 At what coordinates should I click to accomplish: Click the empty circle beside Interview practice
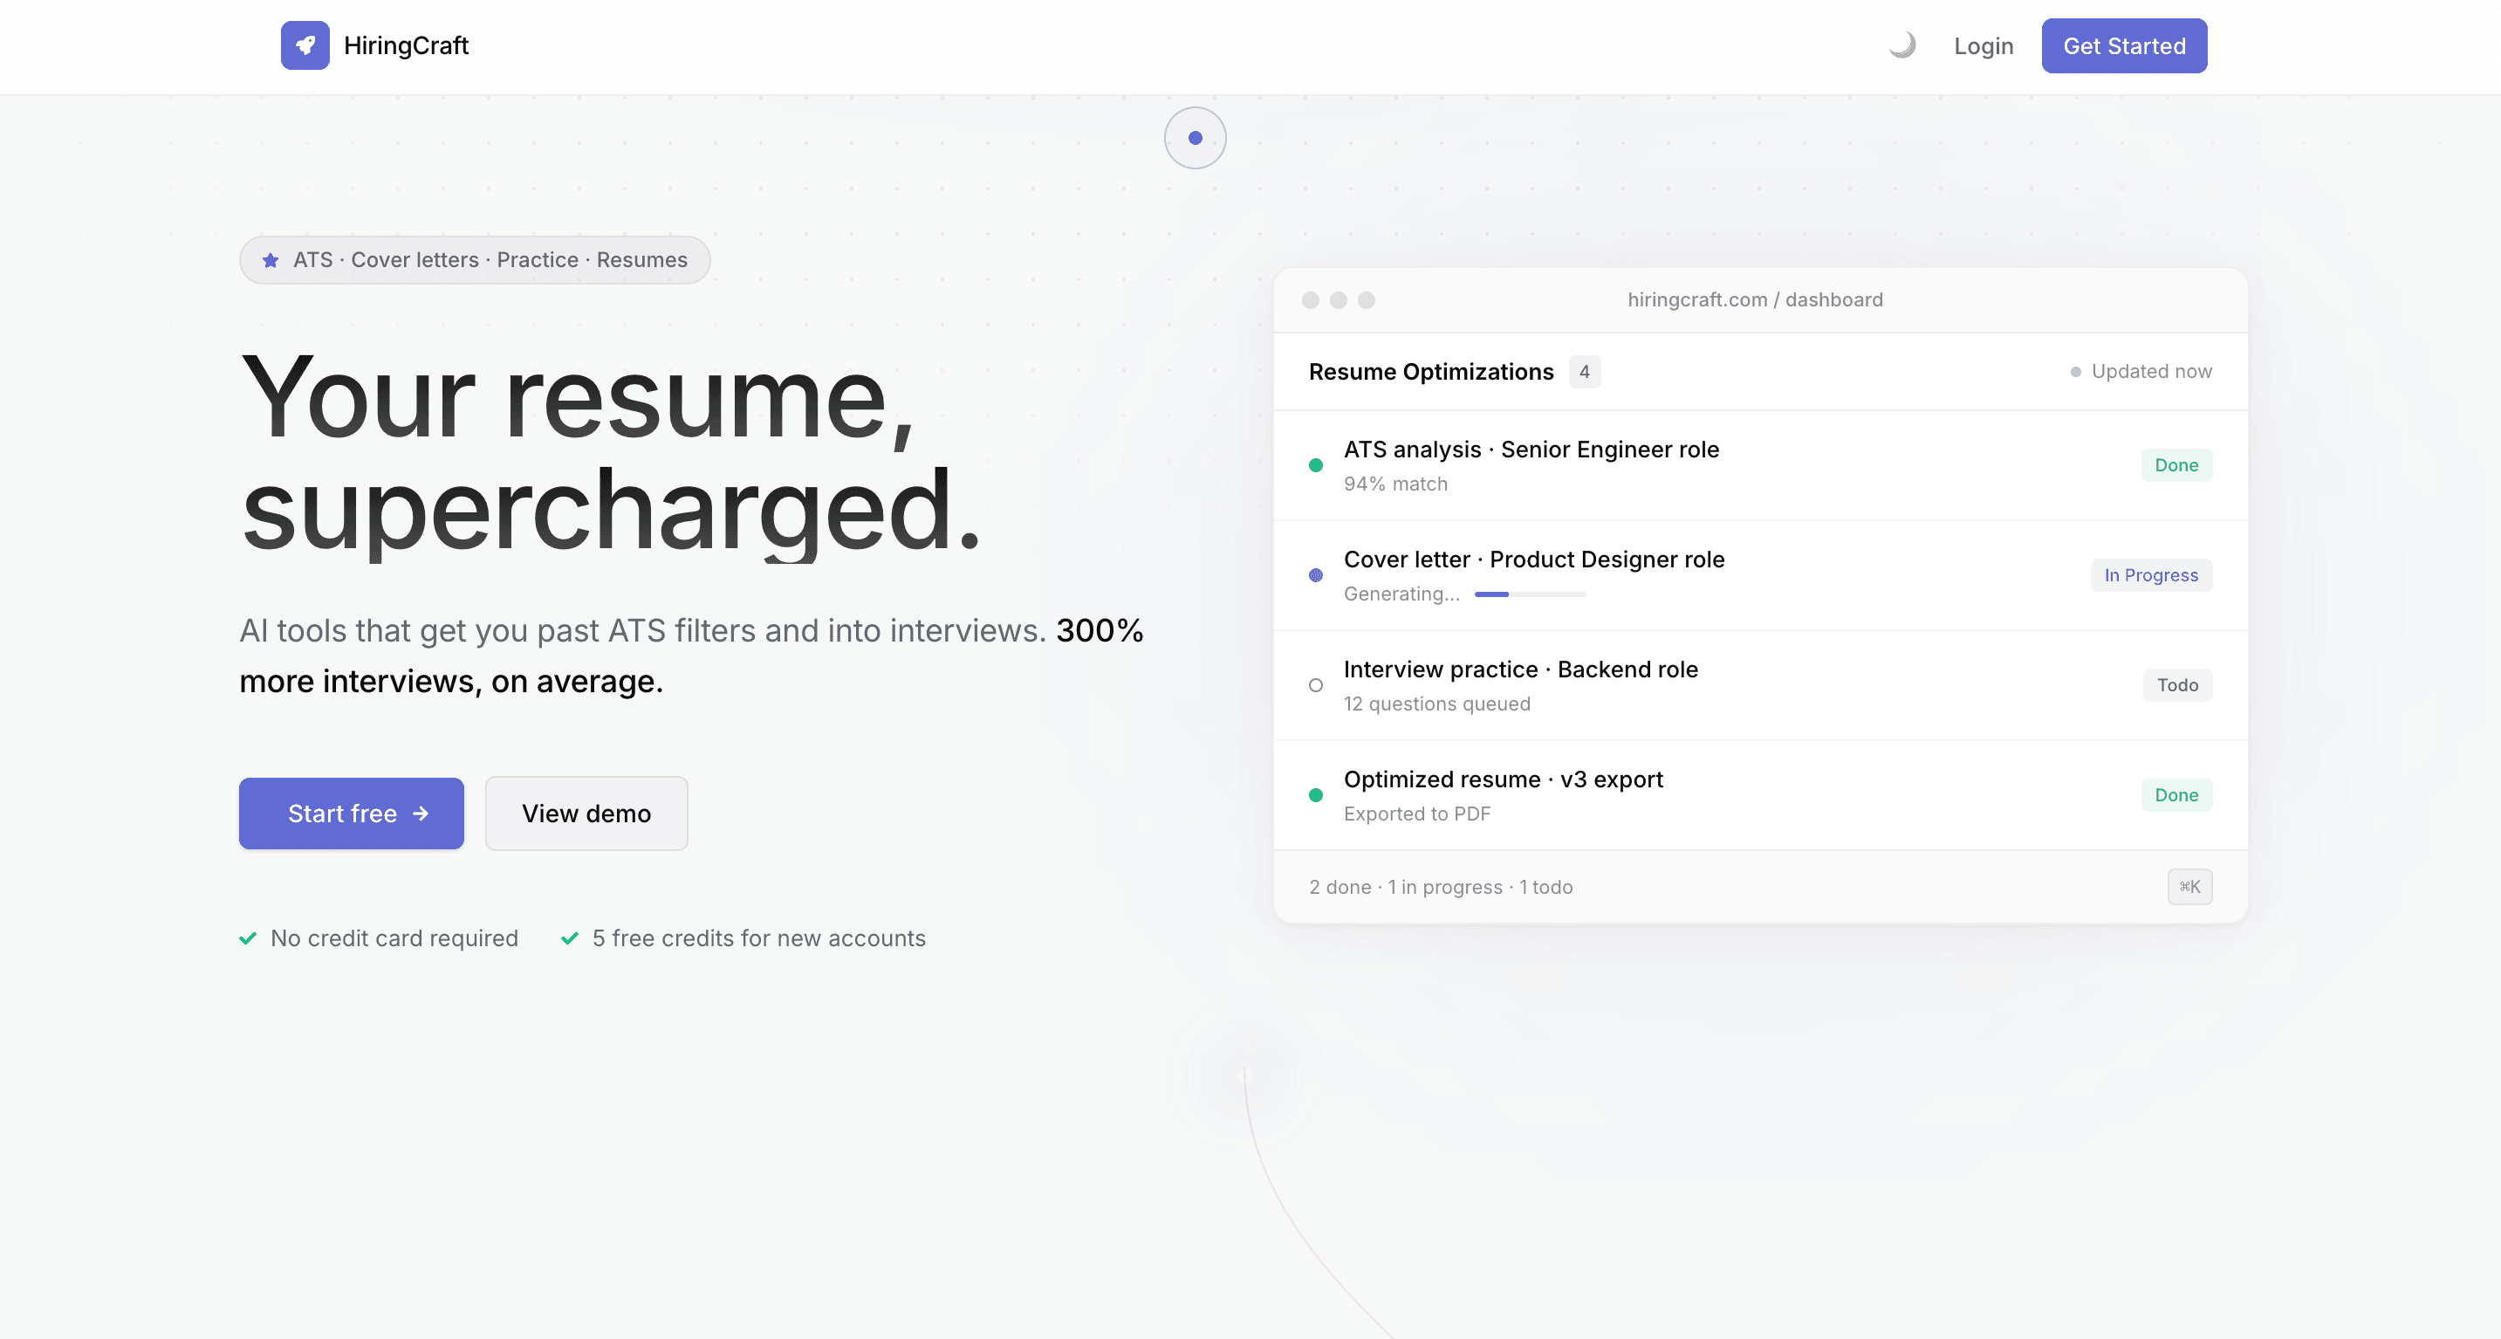click(x=1316, y=685)
